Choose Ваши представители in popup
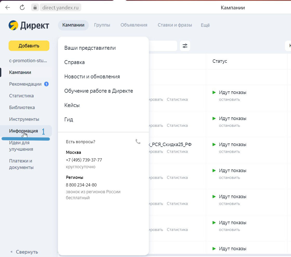This screenshot has width=291, height=257. (90, 48)
